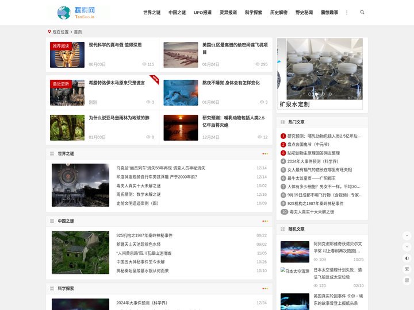
Task: Select first carousel dot indicator
Action: [309, 94]
